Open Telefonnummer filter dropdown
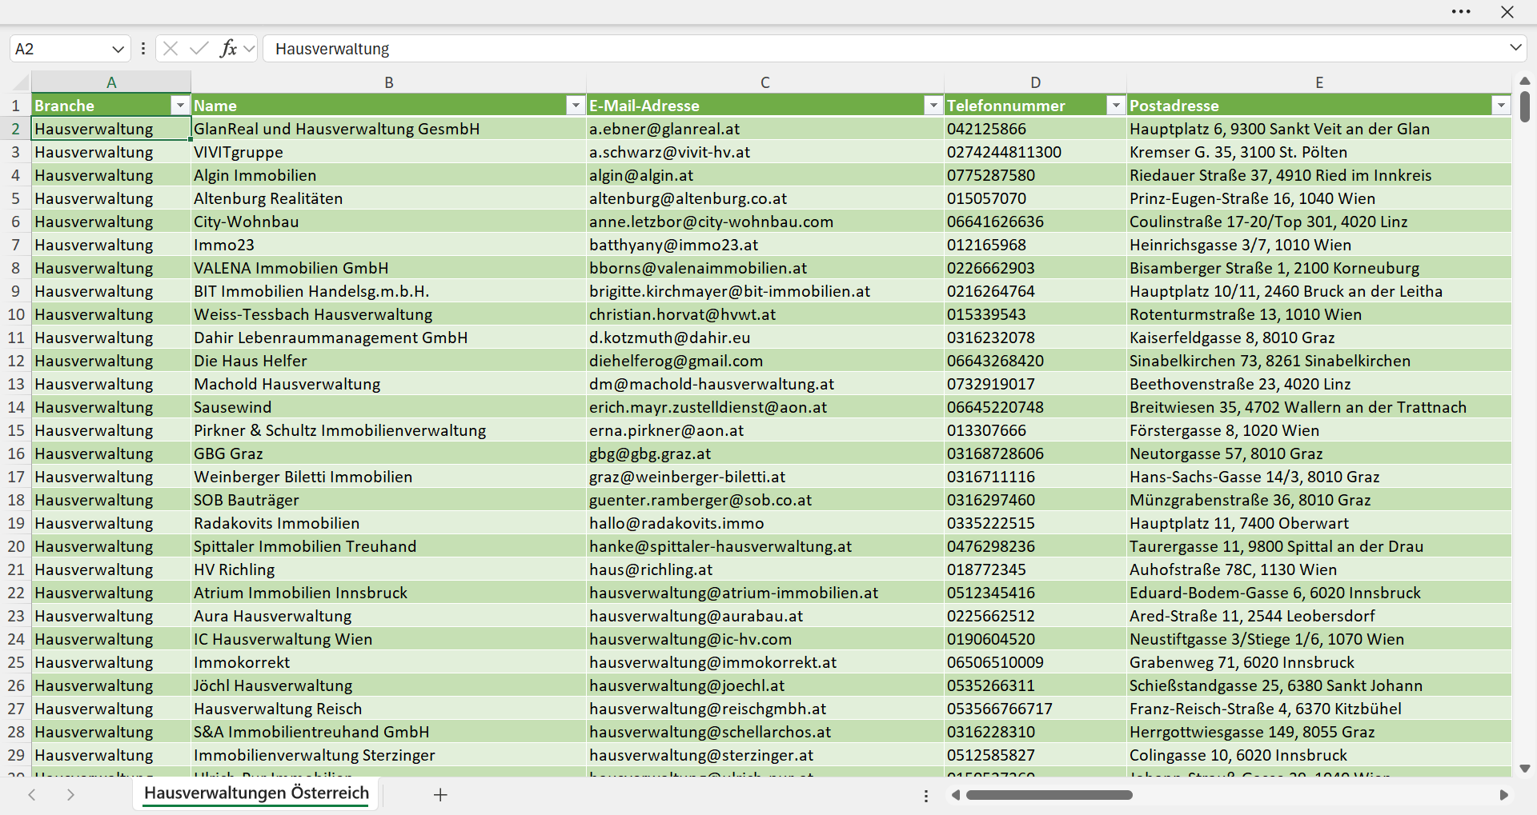The height and width of the screenshot is (815, 1537). [x=1116, y=106]
